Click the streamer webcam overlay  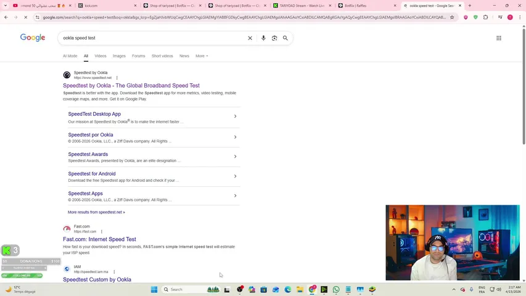453,242
